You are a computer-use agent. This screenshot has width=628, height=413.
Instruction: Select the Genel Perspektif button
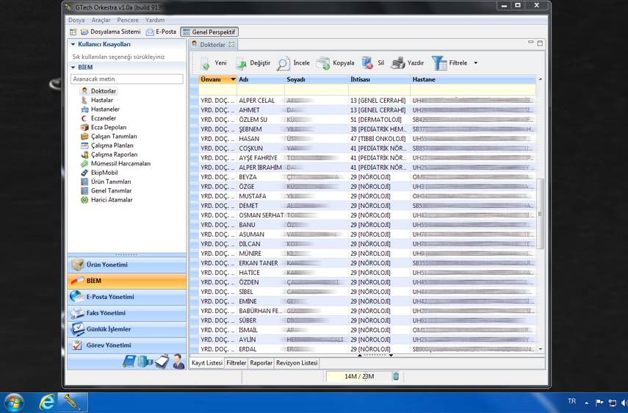pos(209,32)
